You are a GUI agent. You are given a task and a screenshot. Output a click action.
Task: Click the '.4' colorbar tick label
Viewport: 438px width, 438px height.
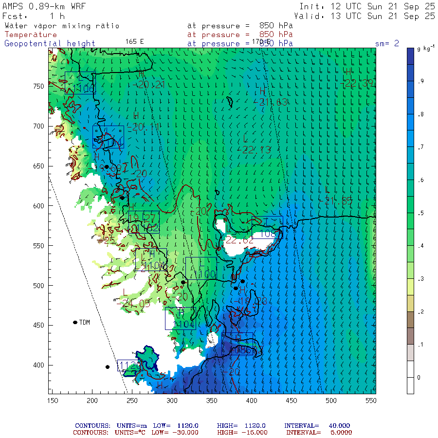pyautogui.click(x=420, y=246)
